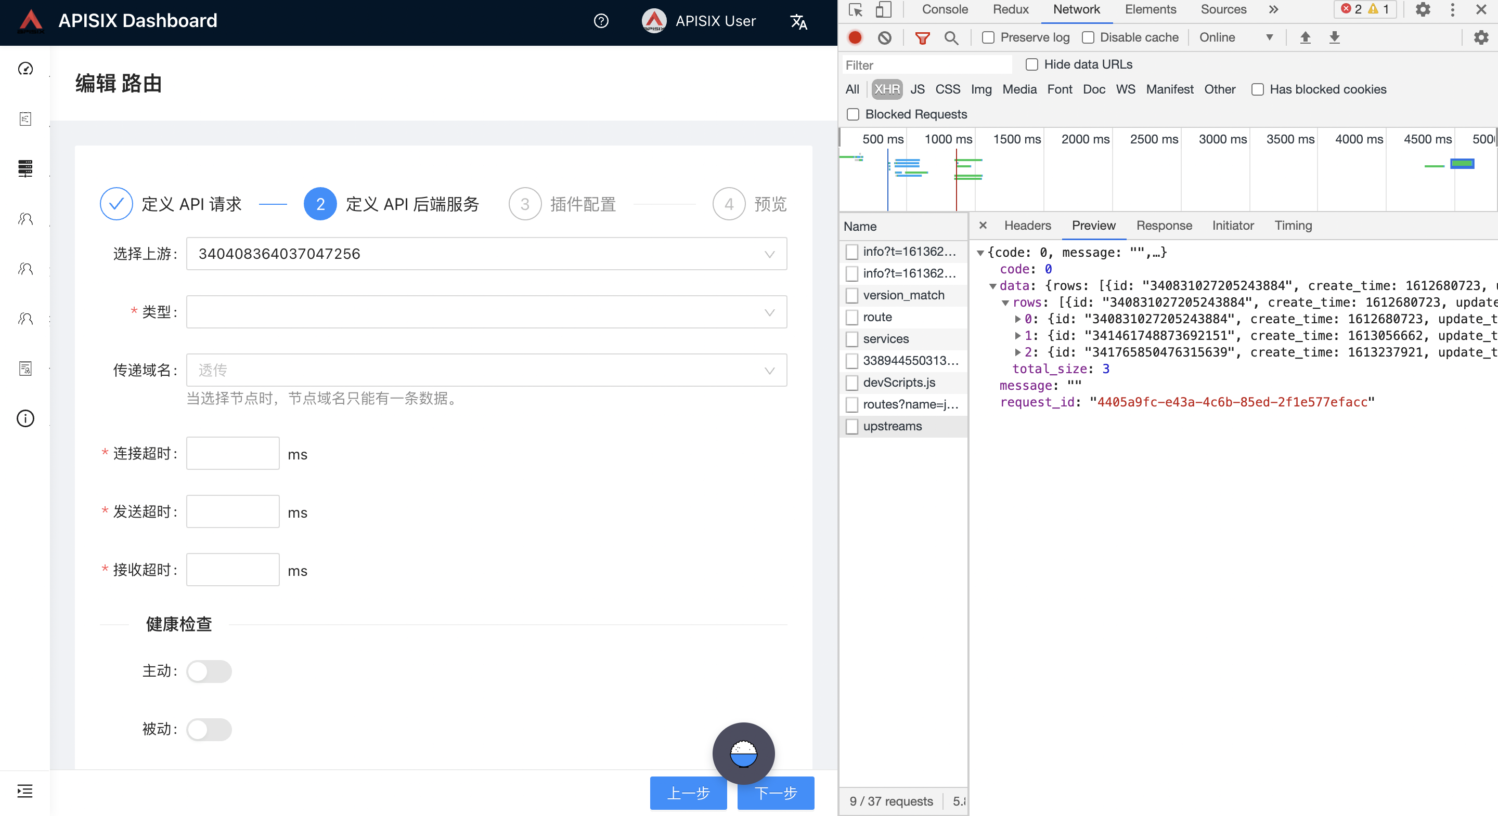Image resolution: width=1498 pixels, height=816 pixels.
Task: Expand row 0 in the Preview data tree
Action: click(x=1018, y=319)
